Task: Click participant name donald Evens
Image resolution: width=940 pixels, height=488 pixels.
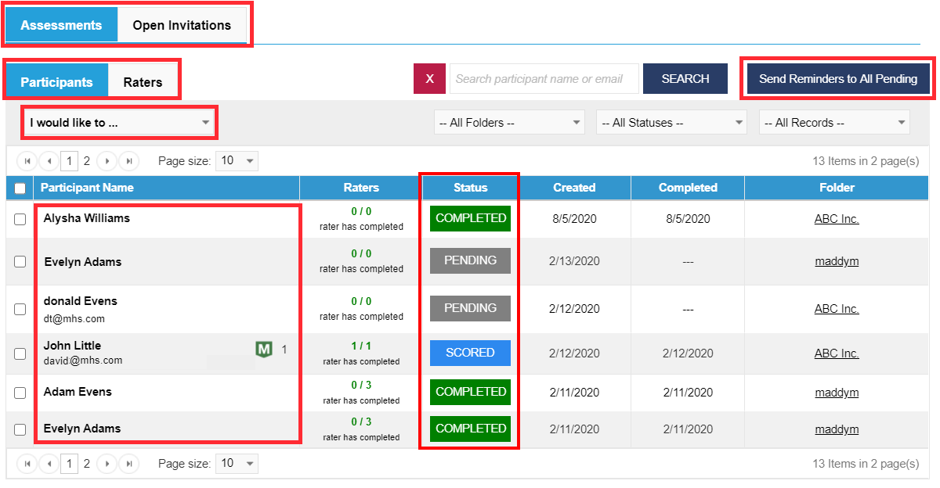Action: click(81, 301)
